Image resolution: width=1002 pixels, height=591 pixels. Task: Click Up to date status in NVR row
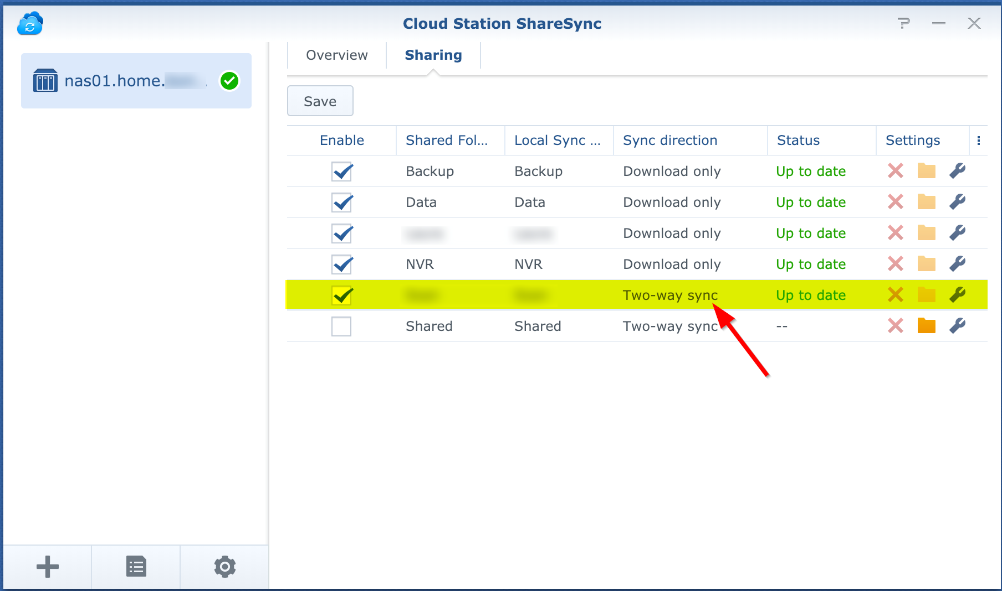coord(811,265)
